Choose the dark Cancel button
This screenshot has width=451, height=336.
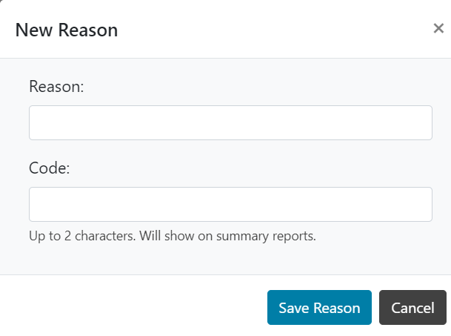coord(412,308)
